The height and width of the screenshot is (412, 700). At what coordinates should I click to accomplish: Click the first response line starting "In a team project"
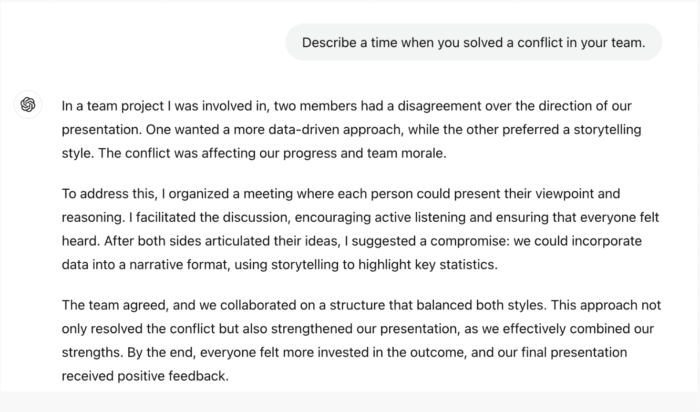347,106
